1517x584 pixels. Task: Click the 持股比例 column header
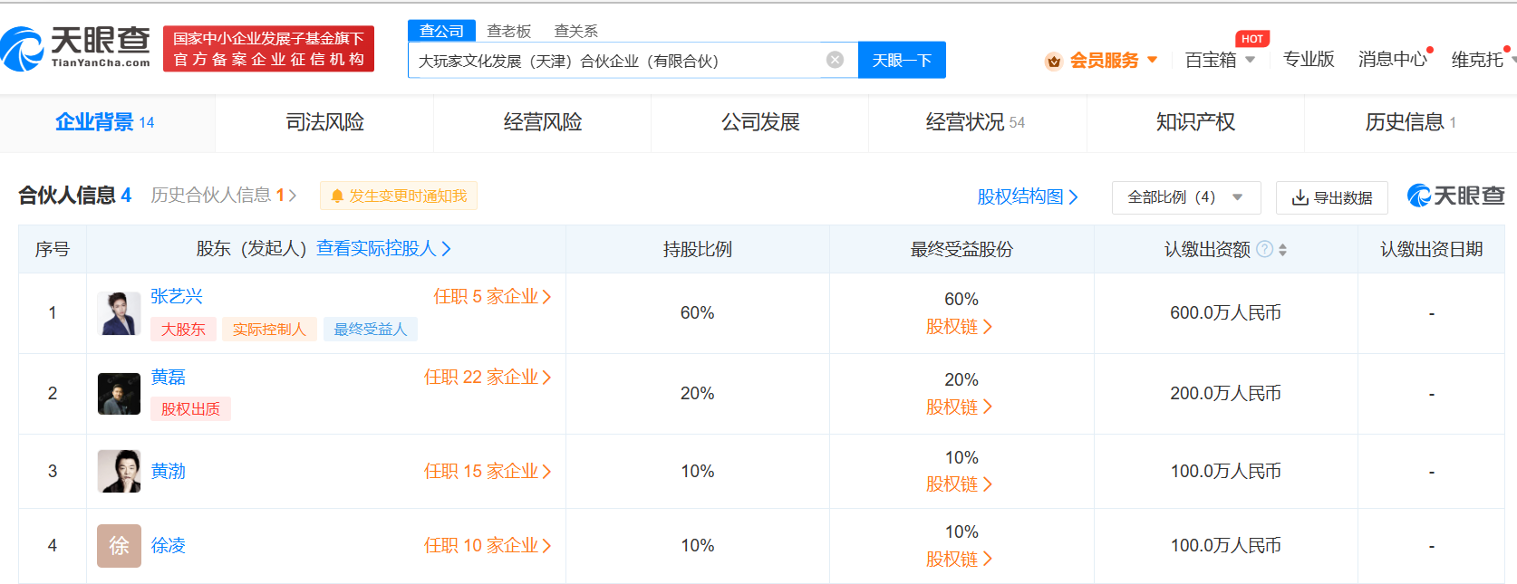[x=698, y=249]
